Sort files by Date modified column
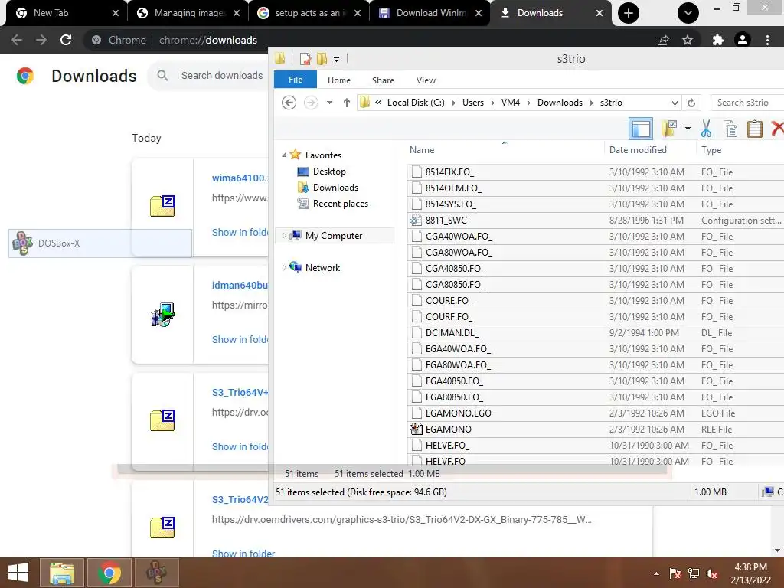This screenshot has height=588, width=784. tap(638, 150)
